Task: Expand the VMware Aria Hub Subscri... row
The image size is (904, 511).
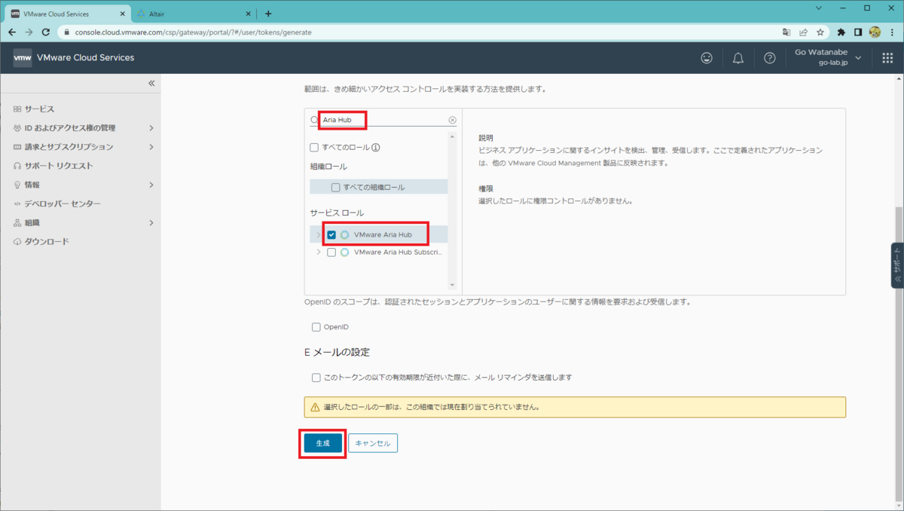Action: 318,252
